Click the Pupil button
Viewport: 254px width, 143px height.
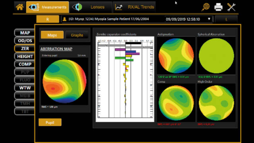tap(50, 122)
